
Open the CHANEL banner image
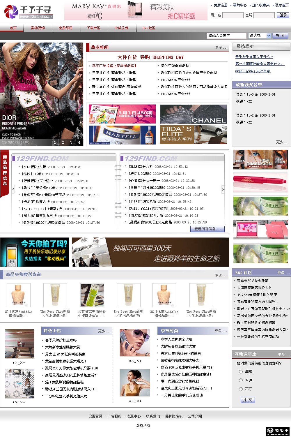pyautogui.click(x=193, y=114)
